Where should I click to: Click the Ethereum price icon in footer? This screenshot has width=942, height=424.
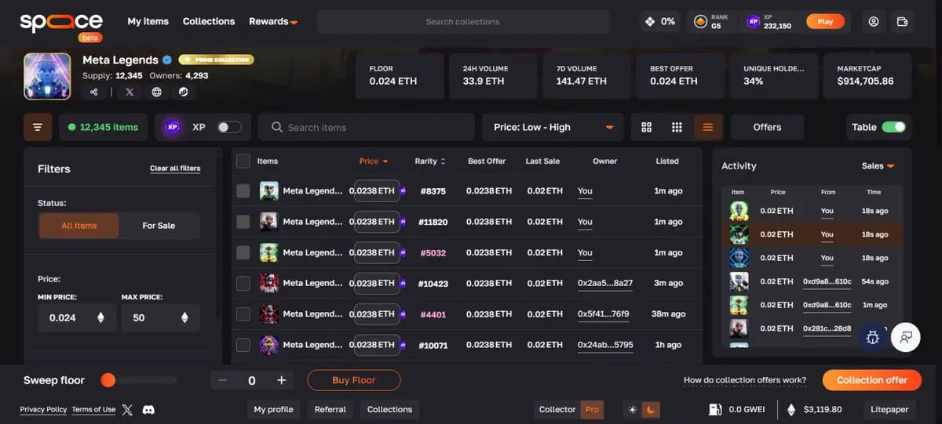coord(791,409)
